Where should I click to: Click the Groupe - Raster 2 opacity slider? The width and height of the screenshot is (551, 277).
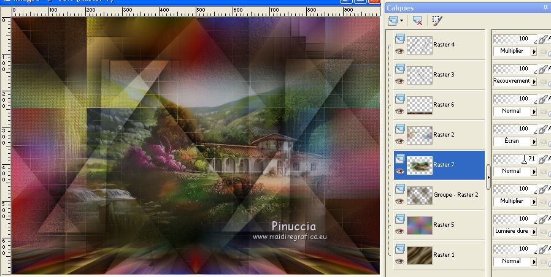coord(515,189)
